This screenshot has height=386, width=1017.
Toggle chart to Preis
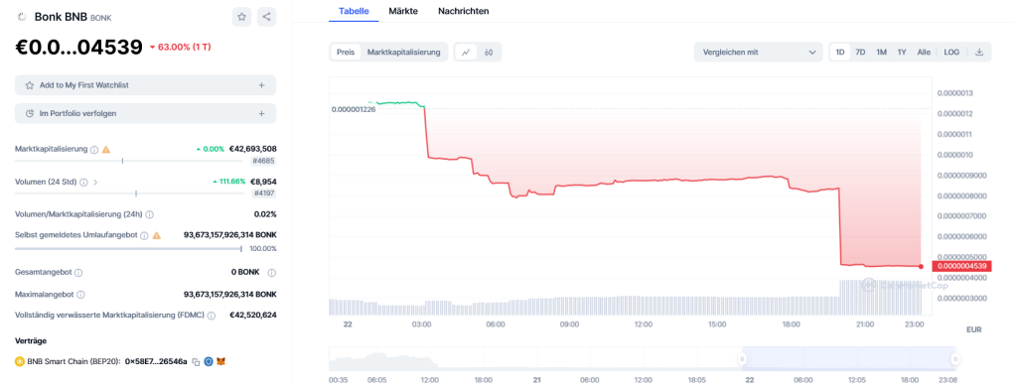coord(346,53)
